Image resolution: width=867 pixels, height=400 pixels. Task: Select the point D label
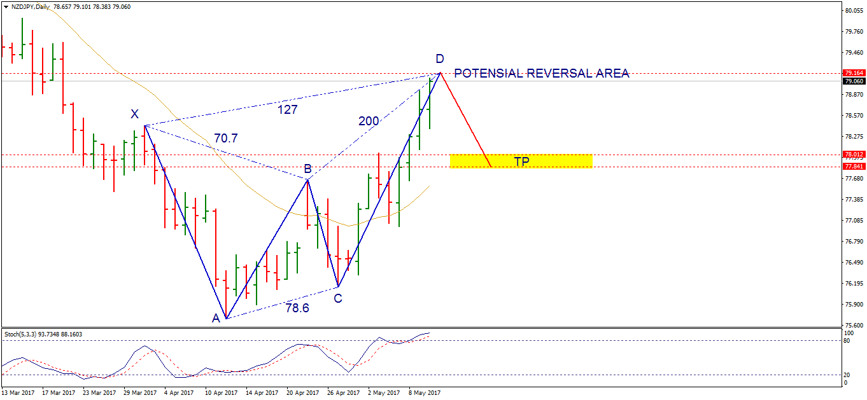440,59
